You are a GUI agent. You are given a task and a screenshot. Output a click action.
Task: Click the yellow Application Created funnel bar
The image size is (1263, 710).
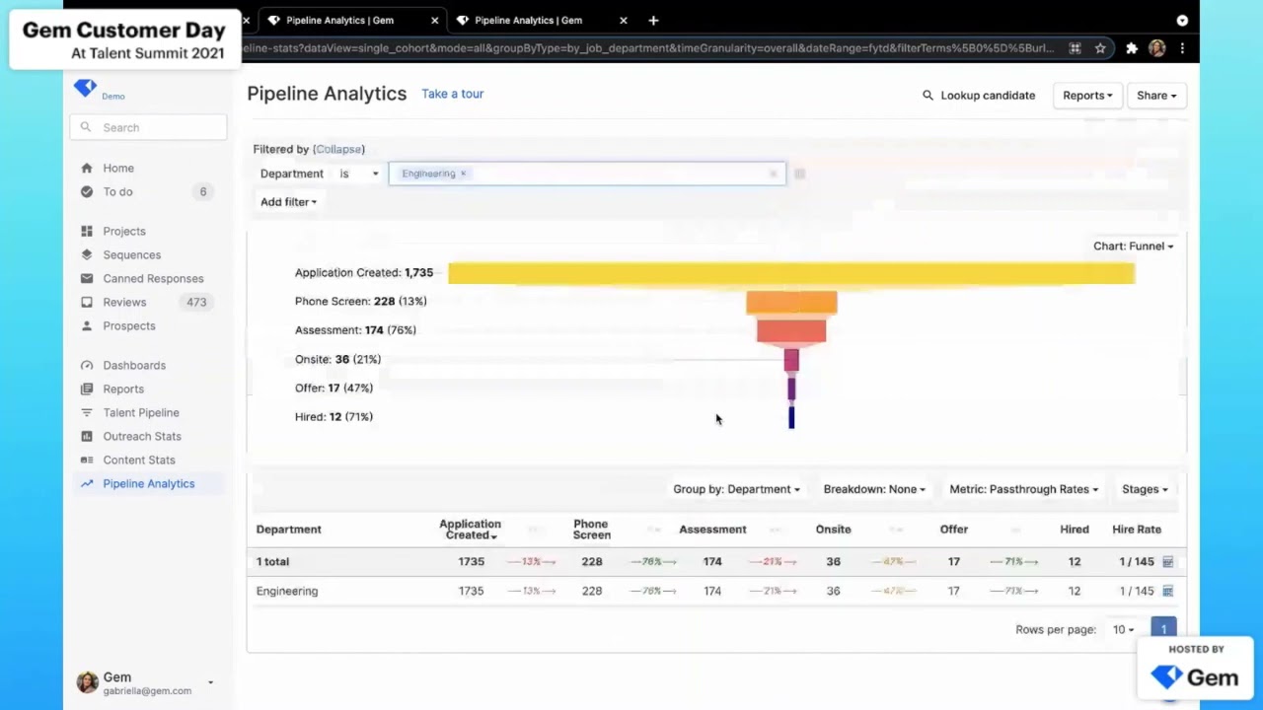pyautogui.click(x=791, y=273)
